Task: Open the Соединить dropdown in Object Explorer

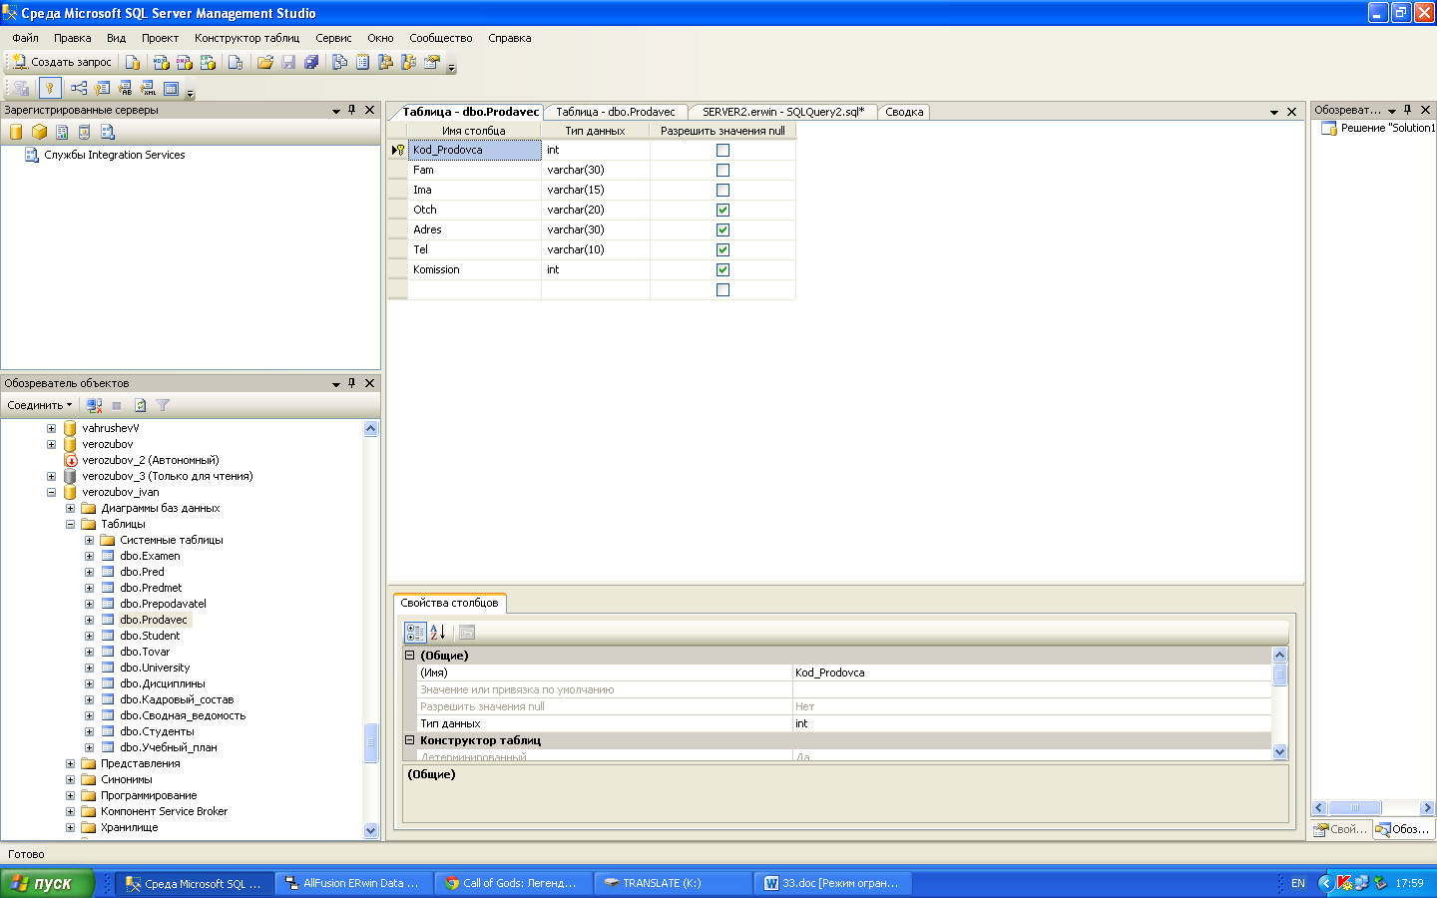Action: coord(40,405)
